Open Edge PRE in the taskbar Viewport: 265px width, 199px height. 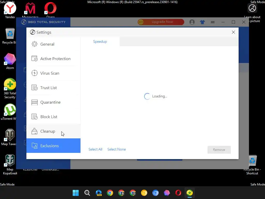pos(99,193)
